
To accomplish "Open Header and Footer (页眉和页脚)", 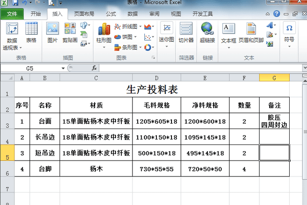I will (x=251, y=32).
